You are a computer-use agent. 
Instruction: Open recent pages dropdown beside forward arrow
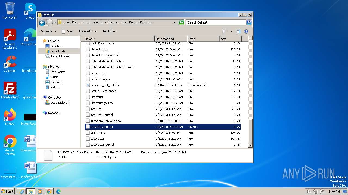point(55,22)
